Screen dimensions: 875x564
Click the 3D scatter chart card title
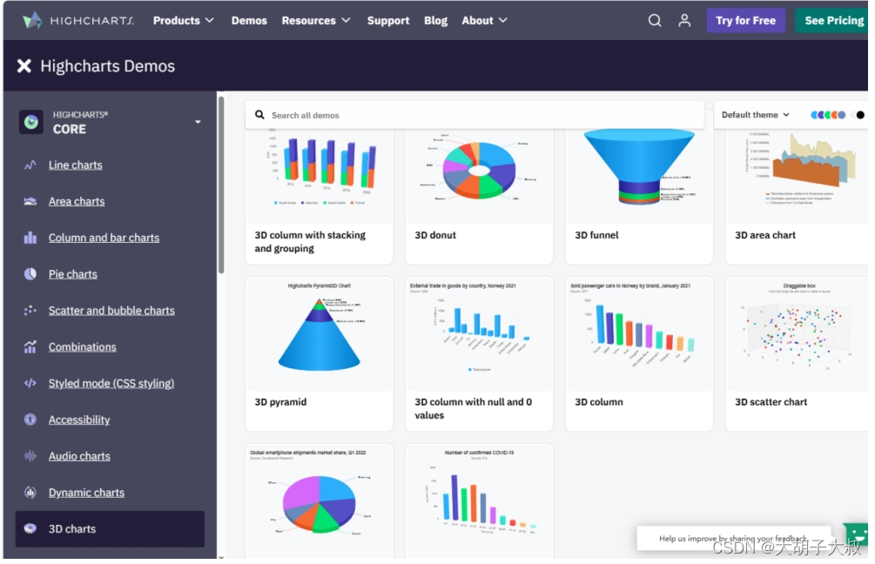771,402
